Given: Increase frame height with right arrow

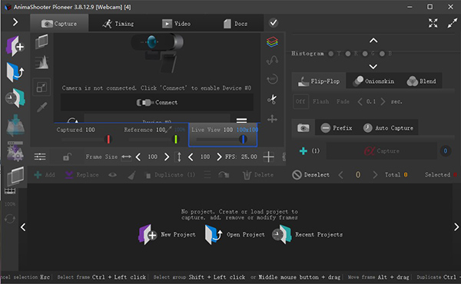Looking at the screenshot, I should 219,157.
